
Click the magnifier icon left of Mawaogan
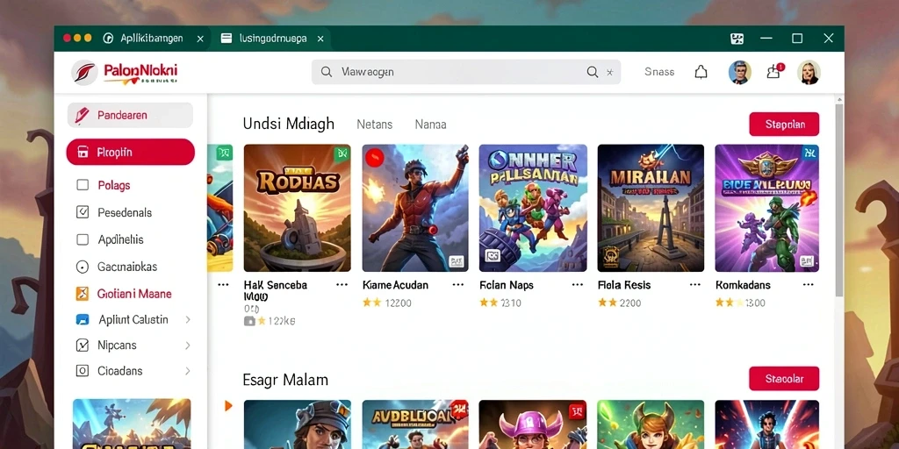[327, 72]
